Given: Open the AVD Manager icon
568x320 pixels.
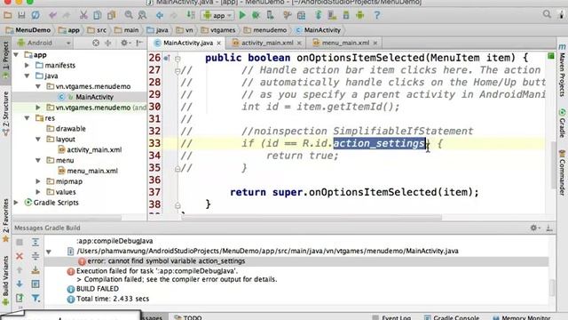Looking at the screenshot, I should pyautogui.click(x=332, y=15).
